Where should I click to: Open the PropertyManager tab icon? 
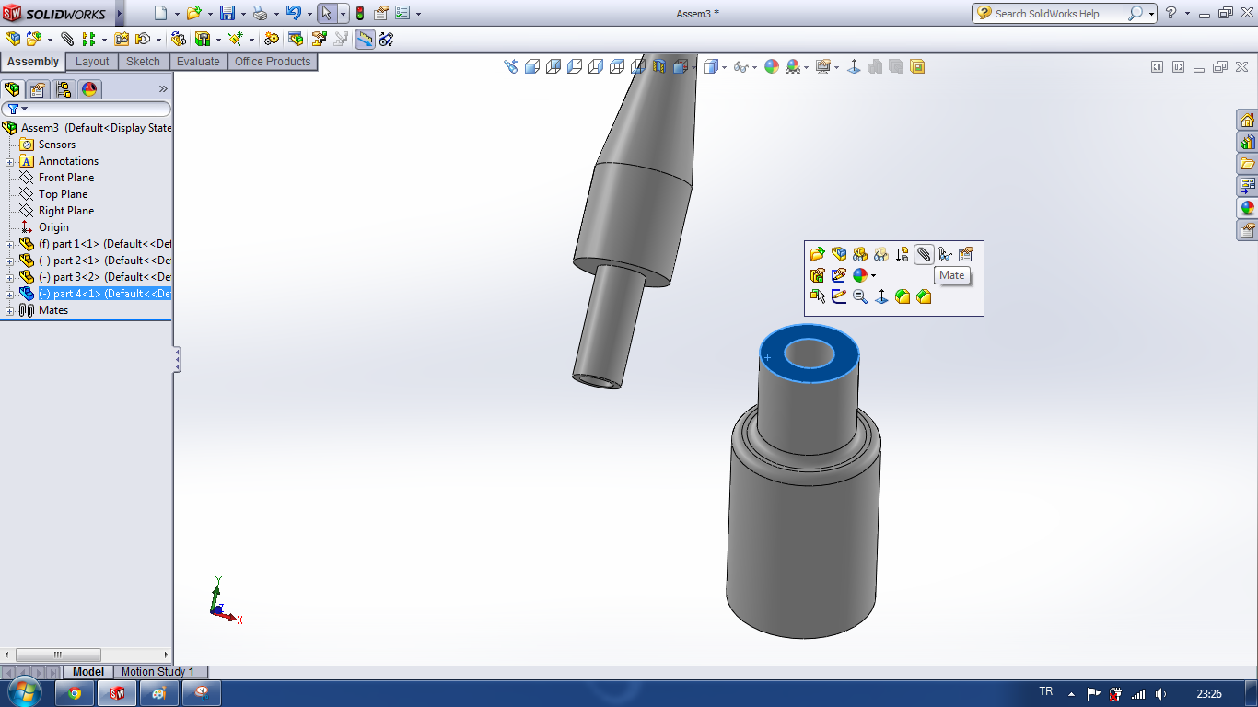tap(37, 89)
